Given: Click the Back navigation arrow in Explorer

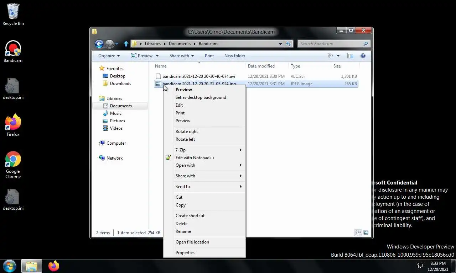Looking at the screenshot, I should click(x=99, y=44).
